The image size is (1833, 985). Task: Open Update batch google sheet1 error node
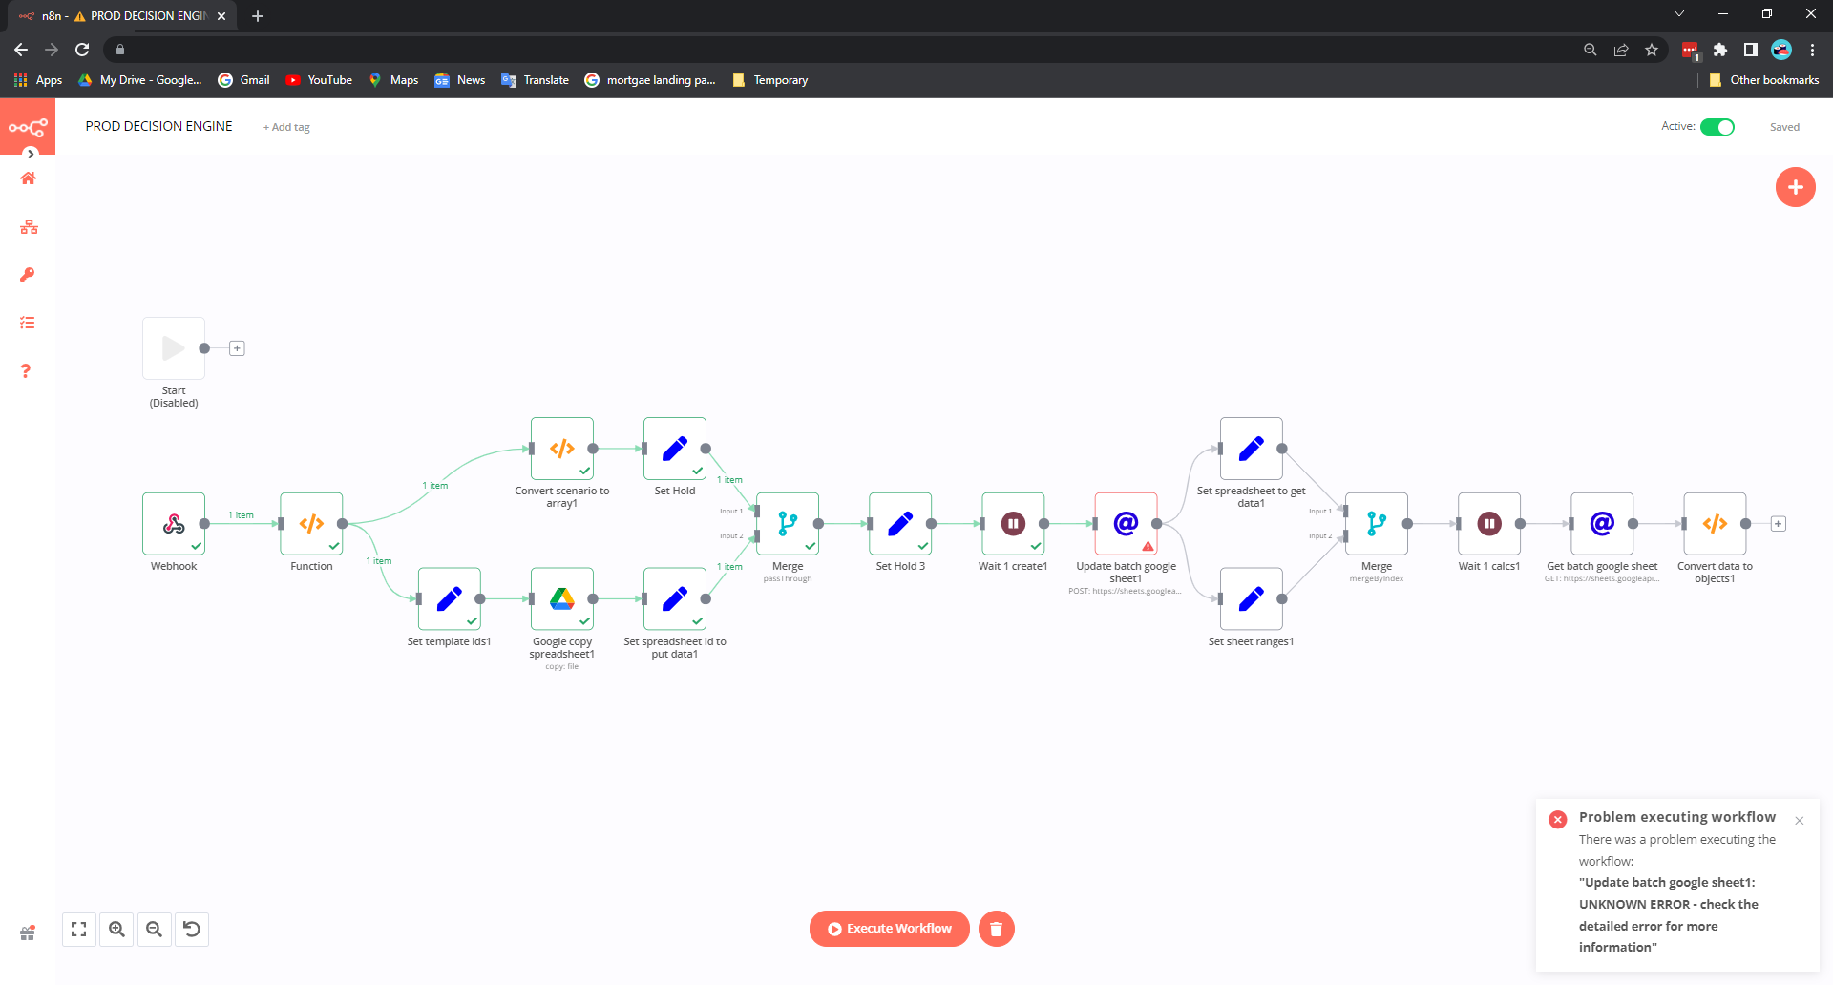click(1126, 523)
